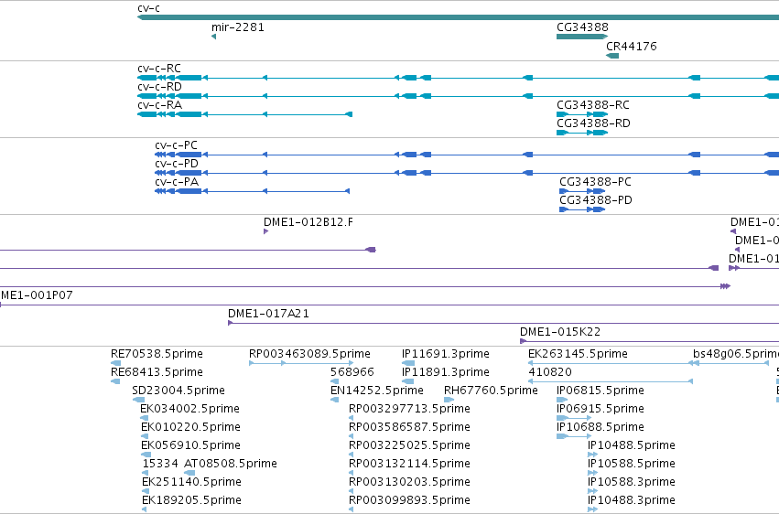The height and width of the screenshot is (514, 779).
Task: Click the RP003225025.5prime label
Action: tap(409, 446)
